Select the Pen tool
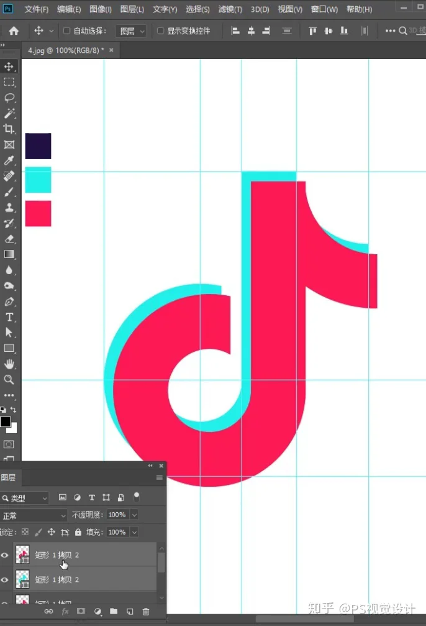 point(9,301)
